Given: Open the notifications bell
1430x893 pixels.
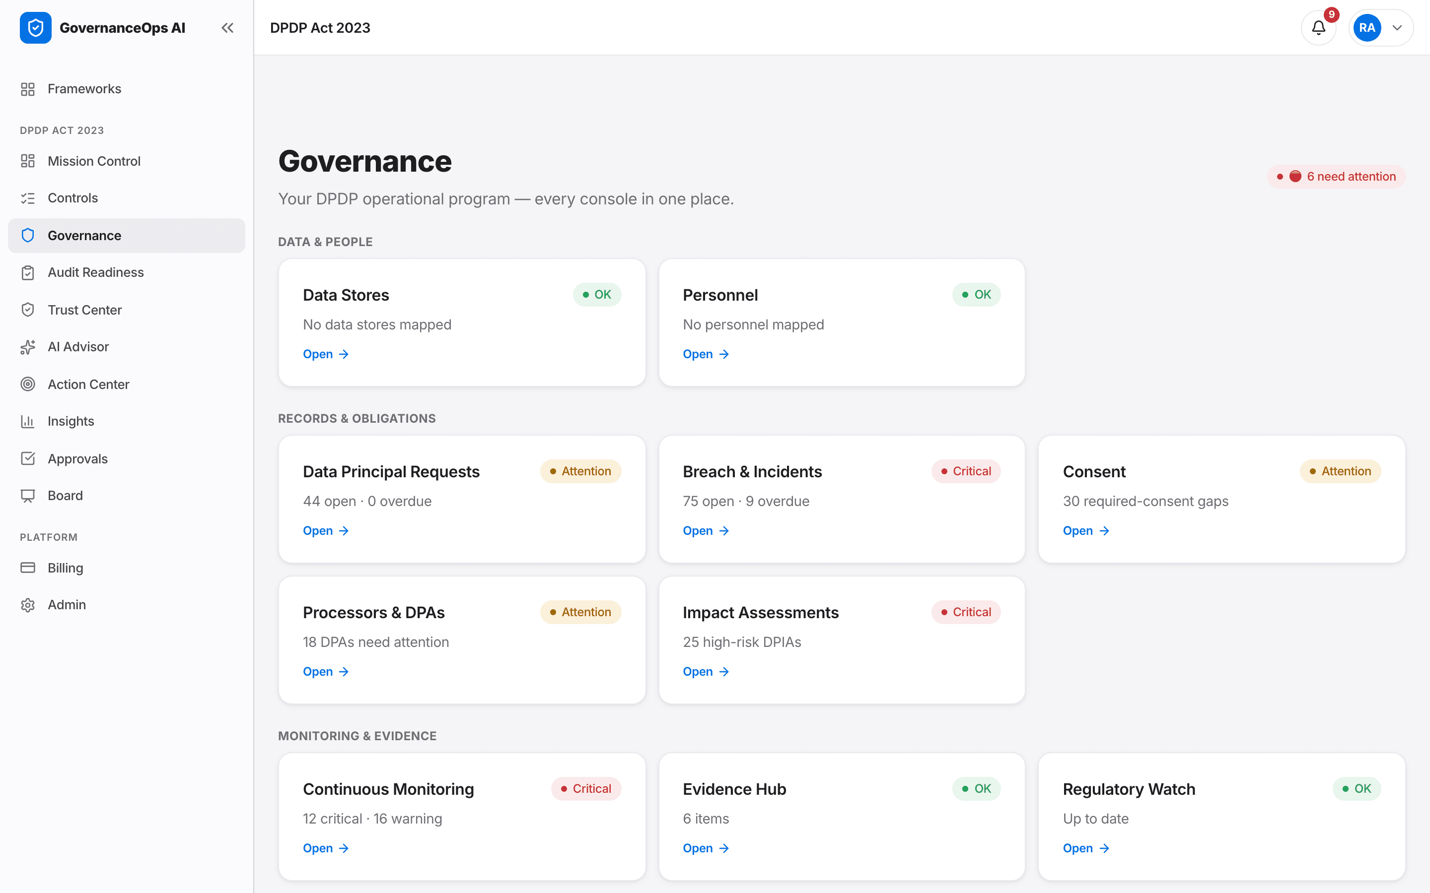Looking at the screenshot, I should click(1319, 28).
